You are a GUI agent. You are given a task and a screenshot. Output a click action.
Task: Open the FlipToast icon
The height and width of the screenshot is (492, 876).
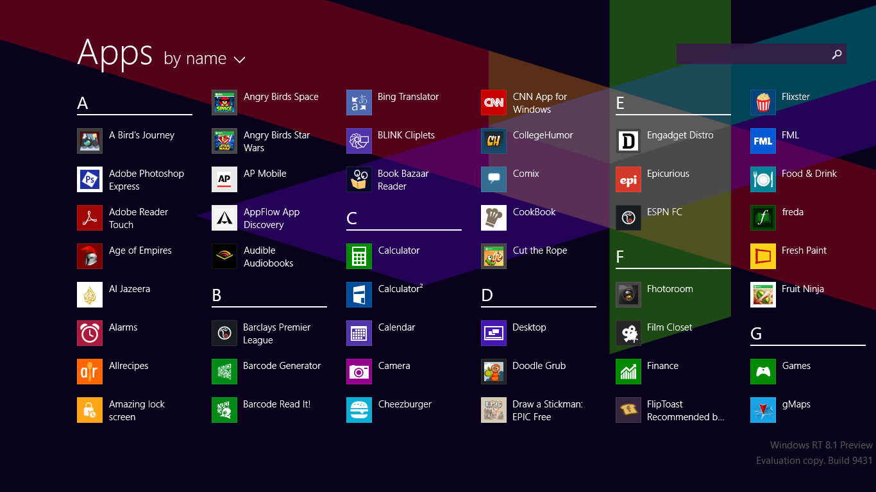click(628, 410)
